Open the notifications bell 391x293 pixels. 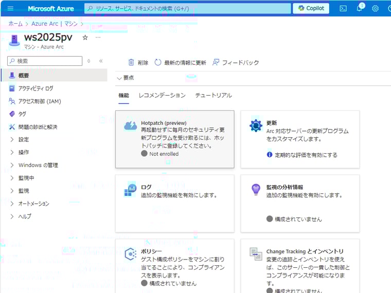[x=359, y=8]
